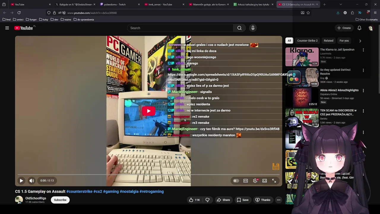Image resolution: width=380 pixels, height=214 pixels.
Task: Open the shield tracking protection icon
Action: point(49,13)
